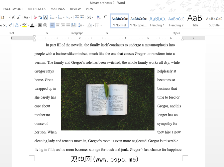Apply the Heading 1 style
The image size is (224, 167).
tap(157, 21)
